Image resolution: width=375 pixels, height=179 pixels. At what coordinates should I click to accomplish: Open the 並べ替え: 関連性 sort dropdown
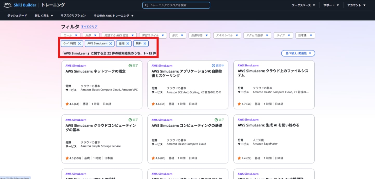(298, 53)
